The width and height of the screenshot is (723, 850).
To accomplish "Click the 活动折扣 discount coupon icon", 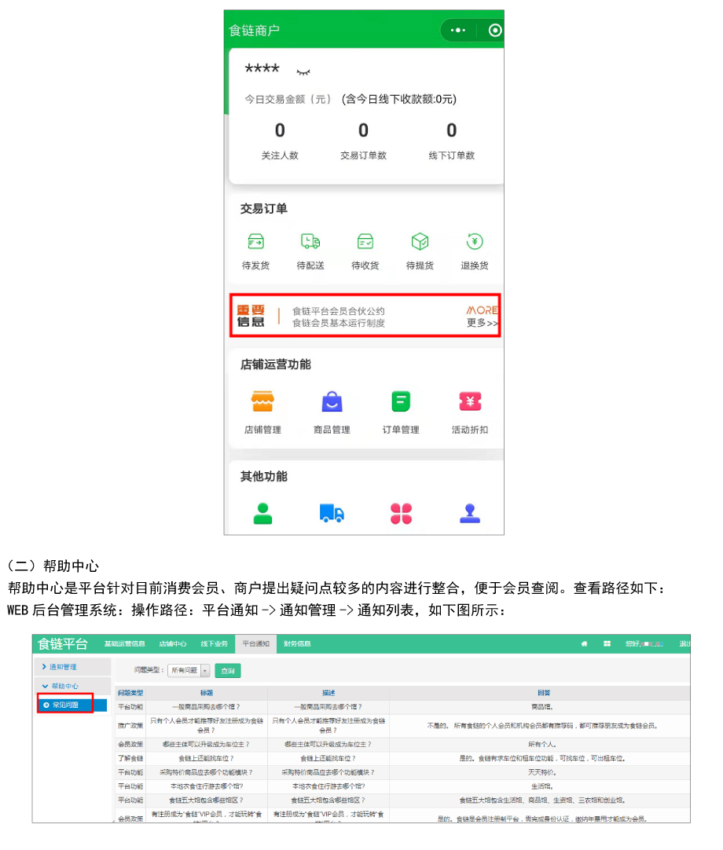I will click(x=470, y=402).
